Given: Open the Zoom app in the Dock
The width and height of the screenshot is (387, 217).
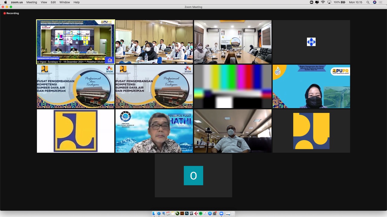Looking at the screenshot, I should coord(221,213).
